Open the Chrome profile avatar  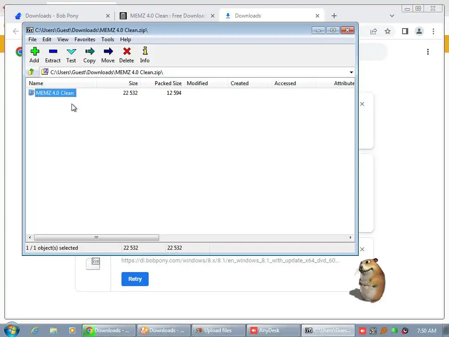click(x=419, y=31)
